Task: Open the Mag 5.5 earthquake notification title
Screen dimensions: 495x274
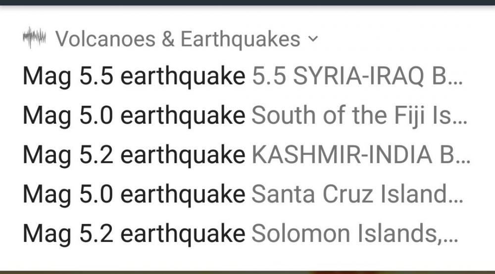Action: click(134, 76)
